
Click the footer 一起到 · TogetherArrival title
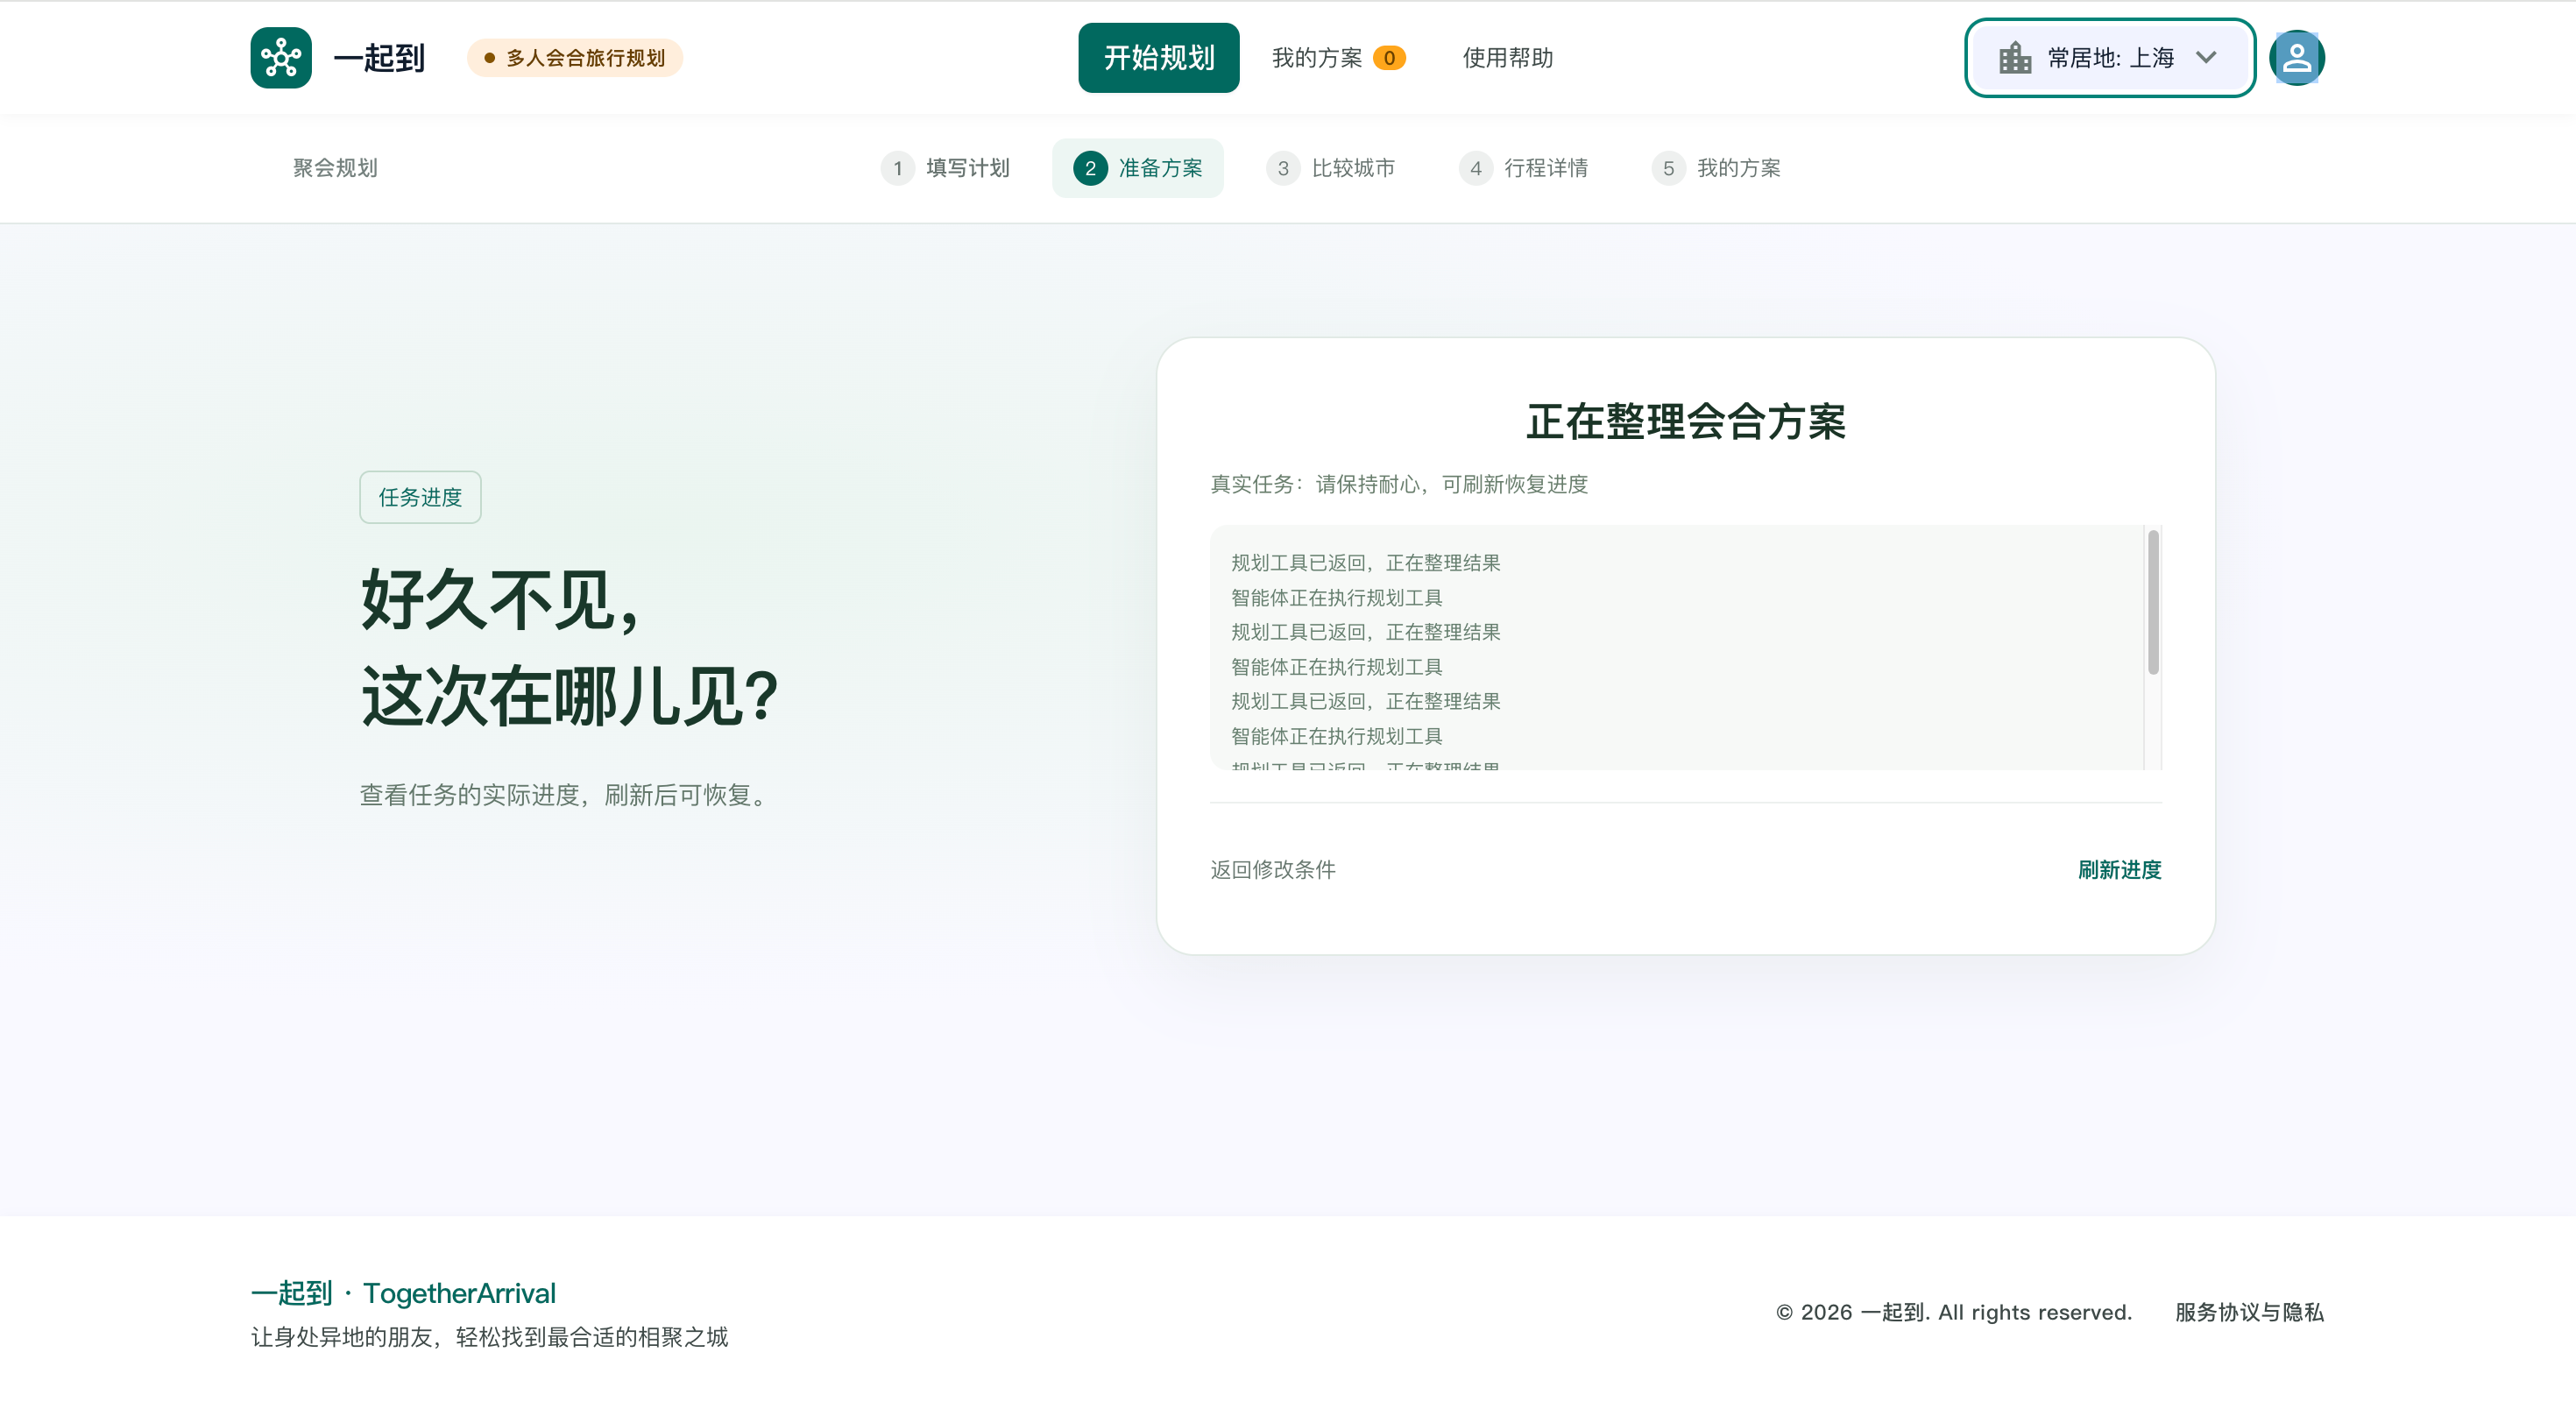(x=403, y=1293)
